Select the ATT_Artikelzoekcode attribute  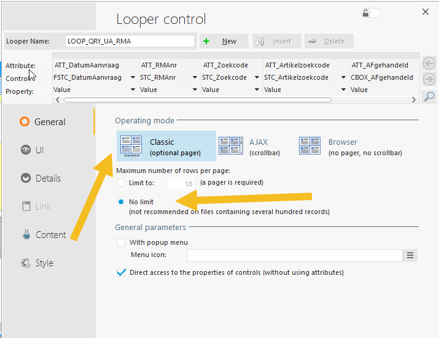pyautogui.click(x=297, y=65)
